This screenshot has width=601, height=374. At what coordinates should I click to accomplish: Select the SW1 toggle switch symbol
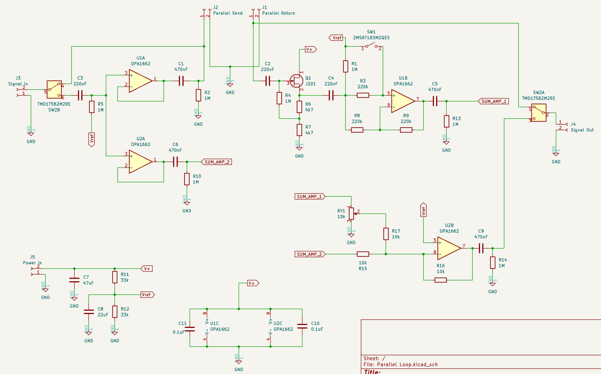[372, 45]
